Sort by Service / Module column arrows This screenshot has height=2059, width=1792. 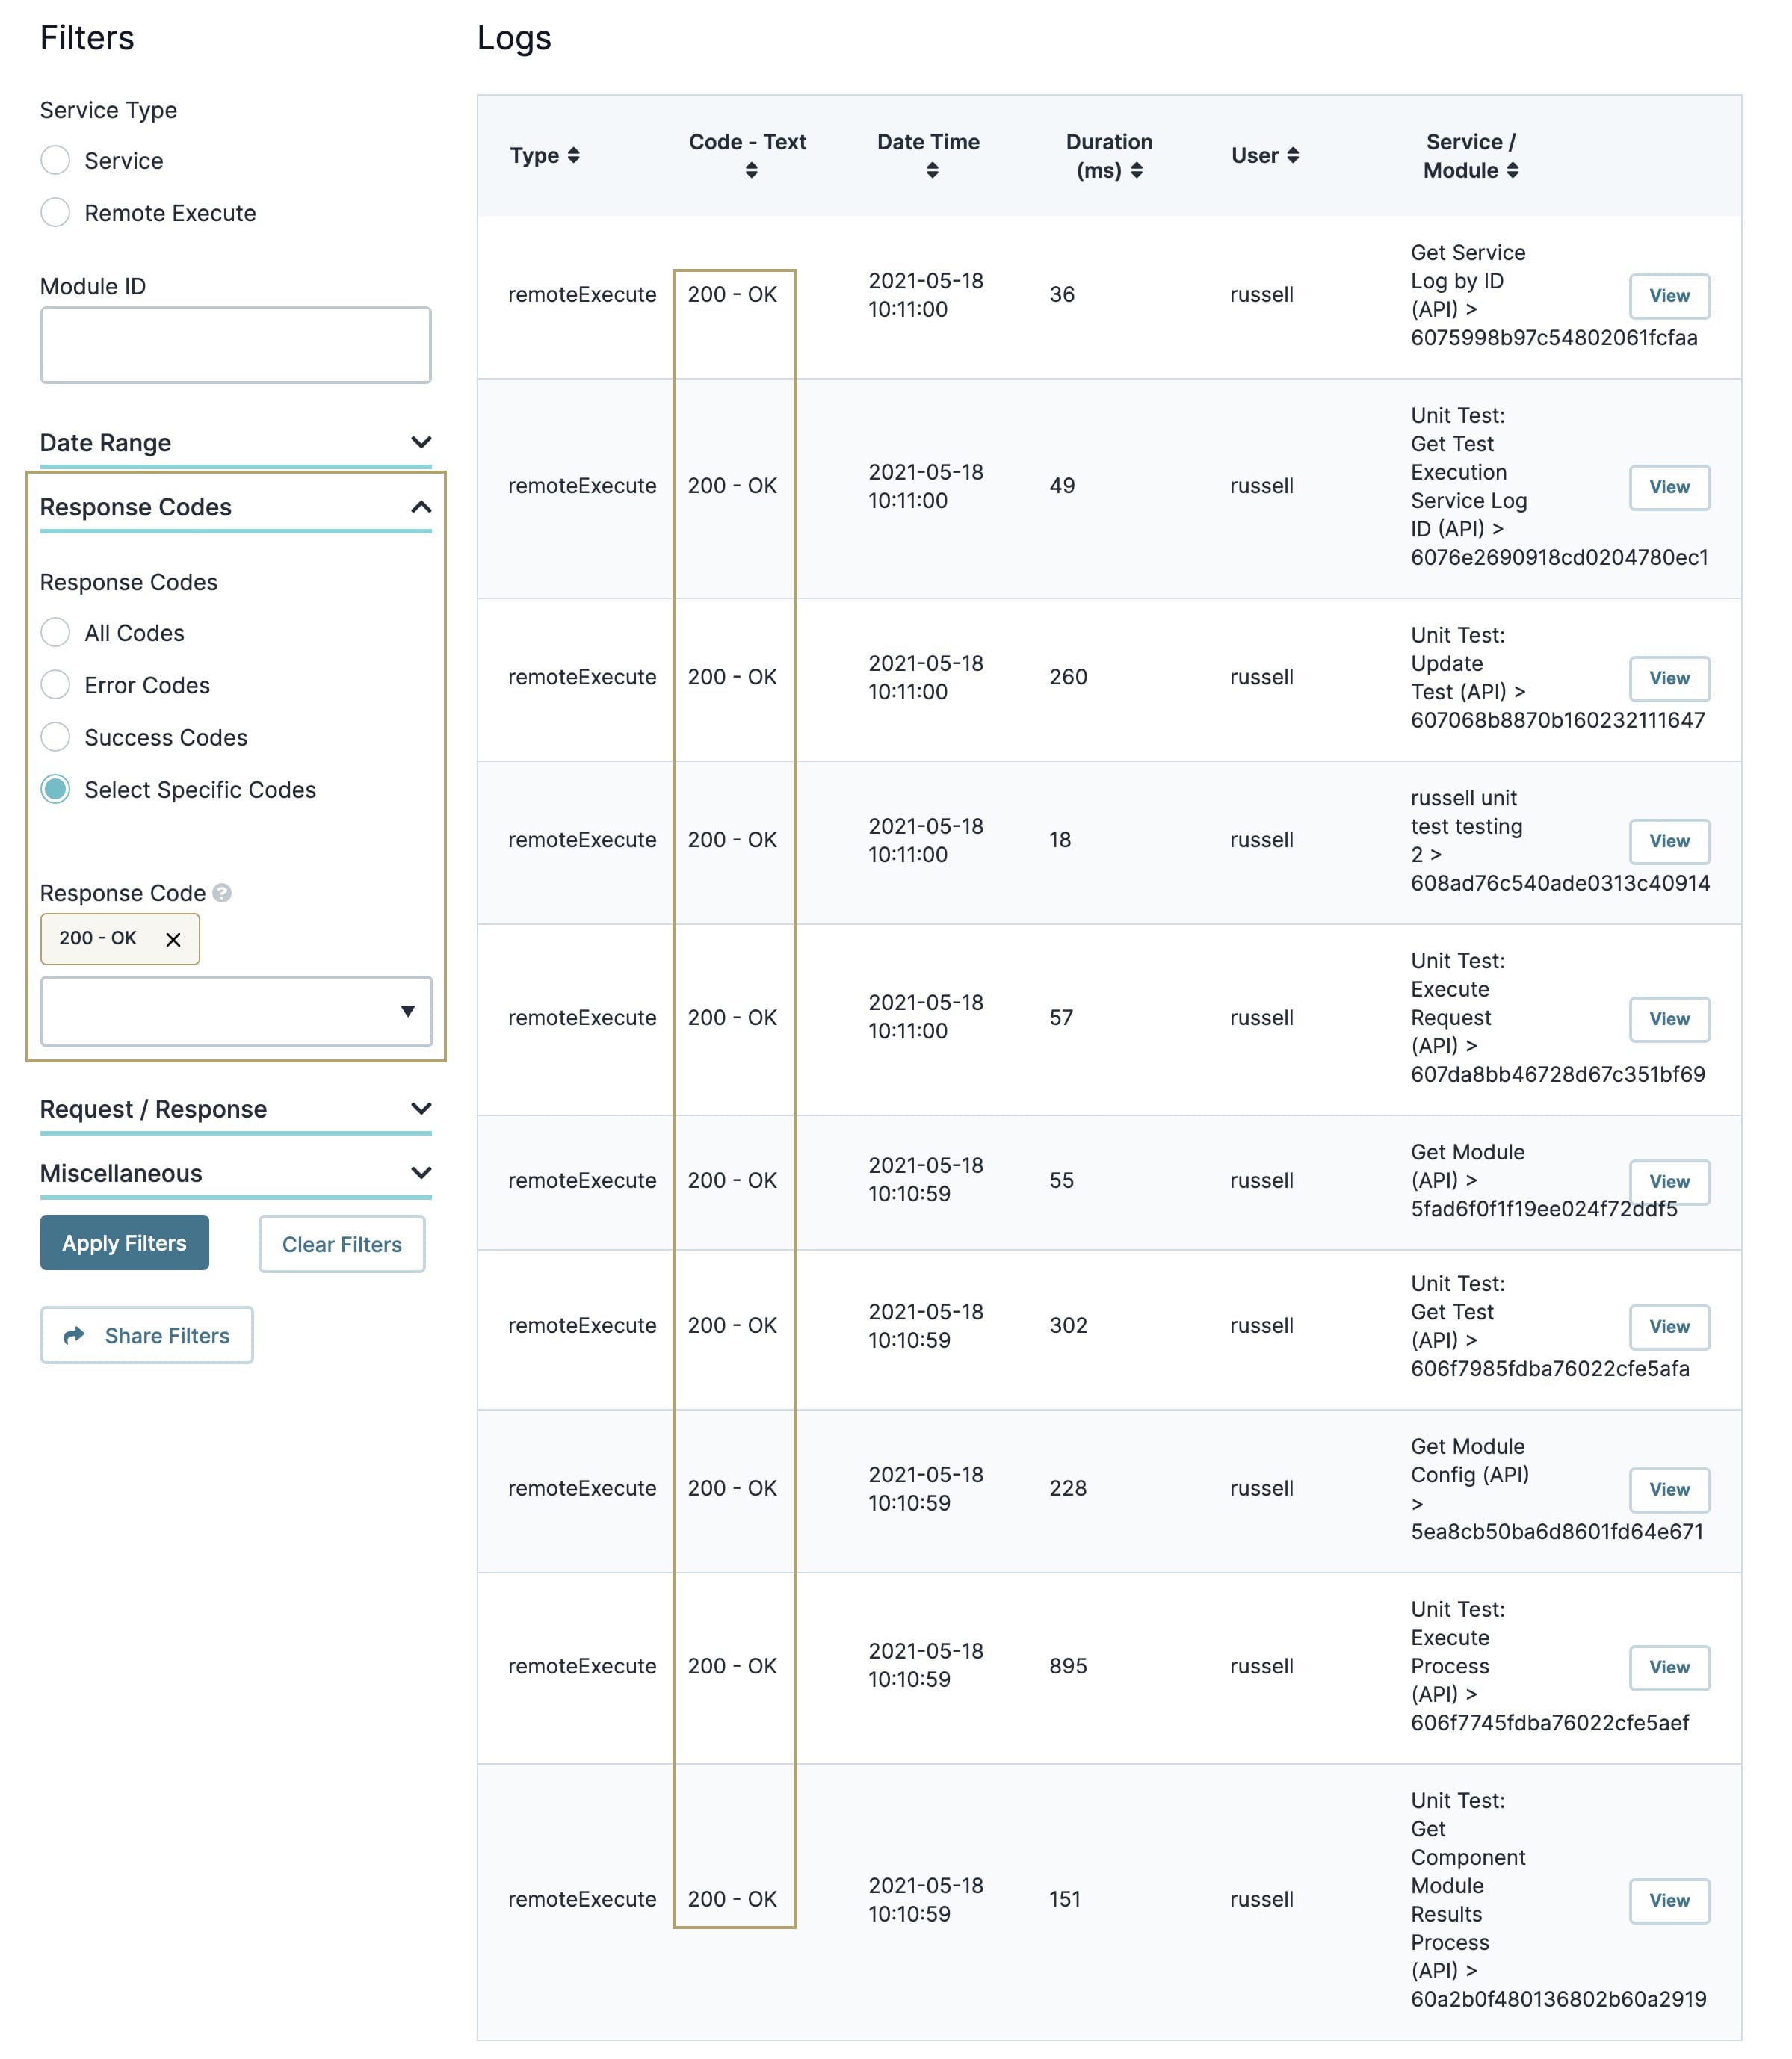pos(1513,171)
